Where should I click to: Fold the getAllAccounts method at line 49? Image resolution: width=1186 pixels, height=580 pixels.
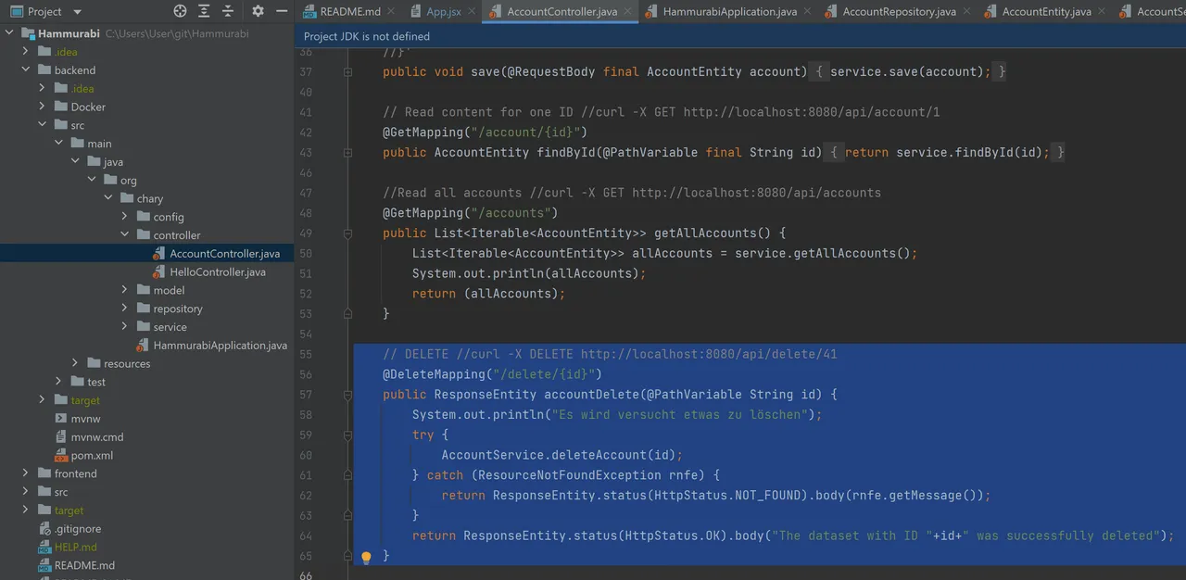[x=348, y=233]
